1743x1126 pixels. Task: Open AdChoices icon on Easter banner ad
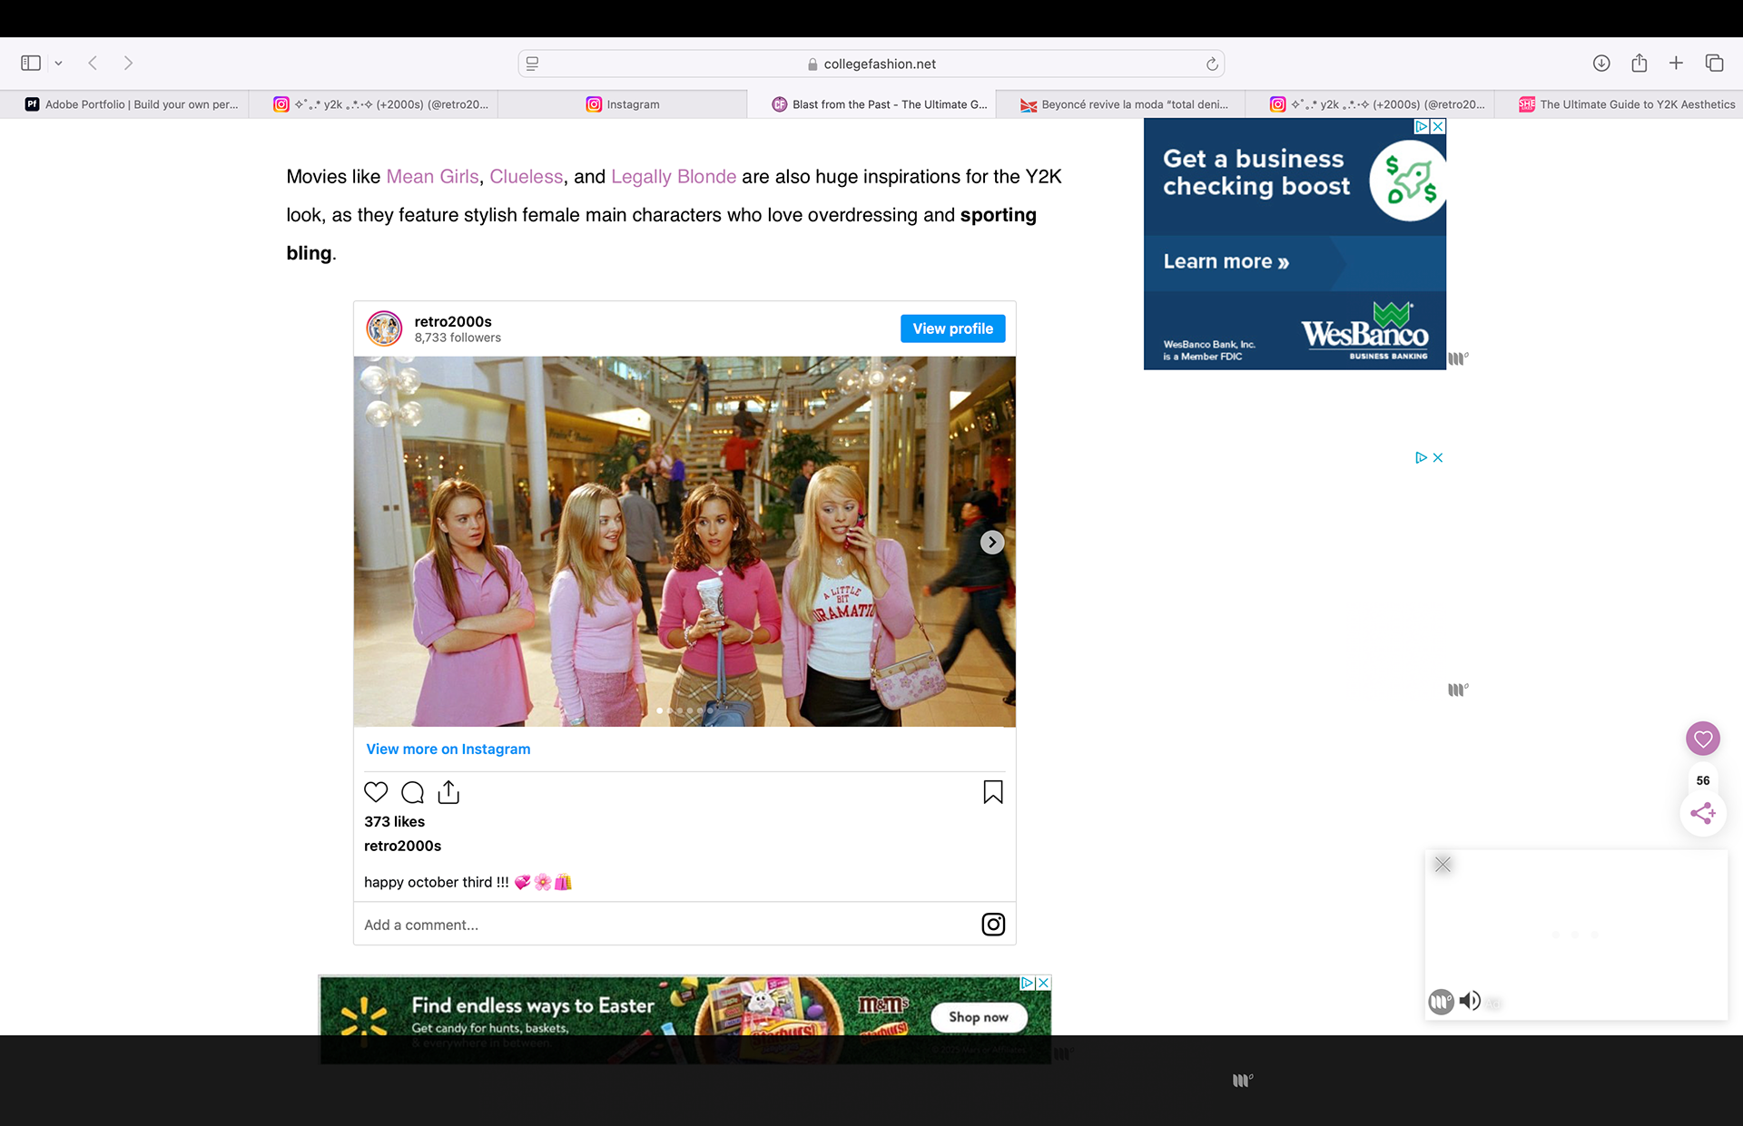click(1028, 983)
